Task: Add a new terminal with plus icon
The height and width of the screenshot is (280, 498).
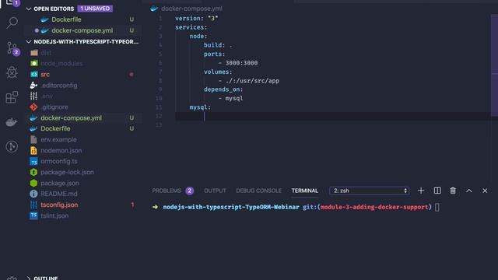Action: (x=421, y=191)
